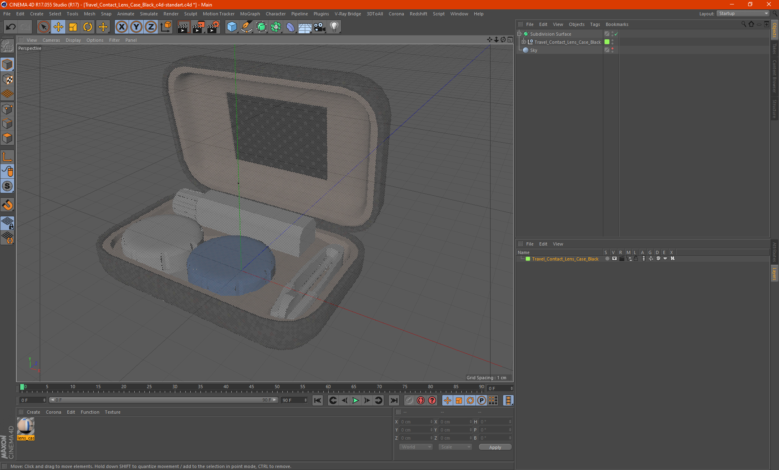Activate the Scale tool in top toolbar

[x=73, y=27]
